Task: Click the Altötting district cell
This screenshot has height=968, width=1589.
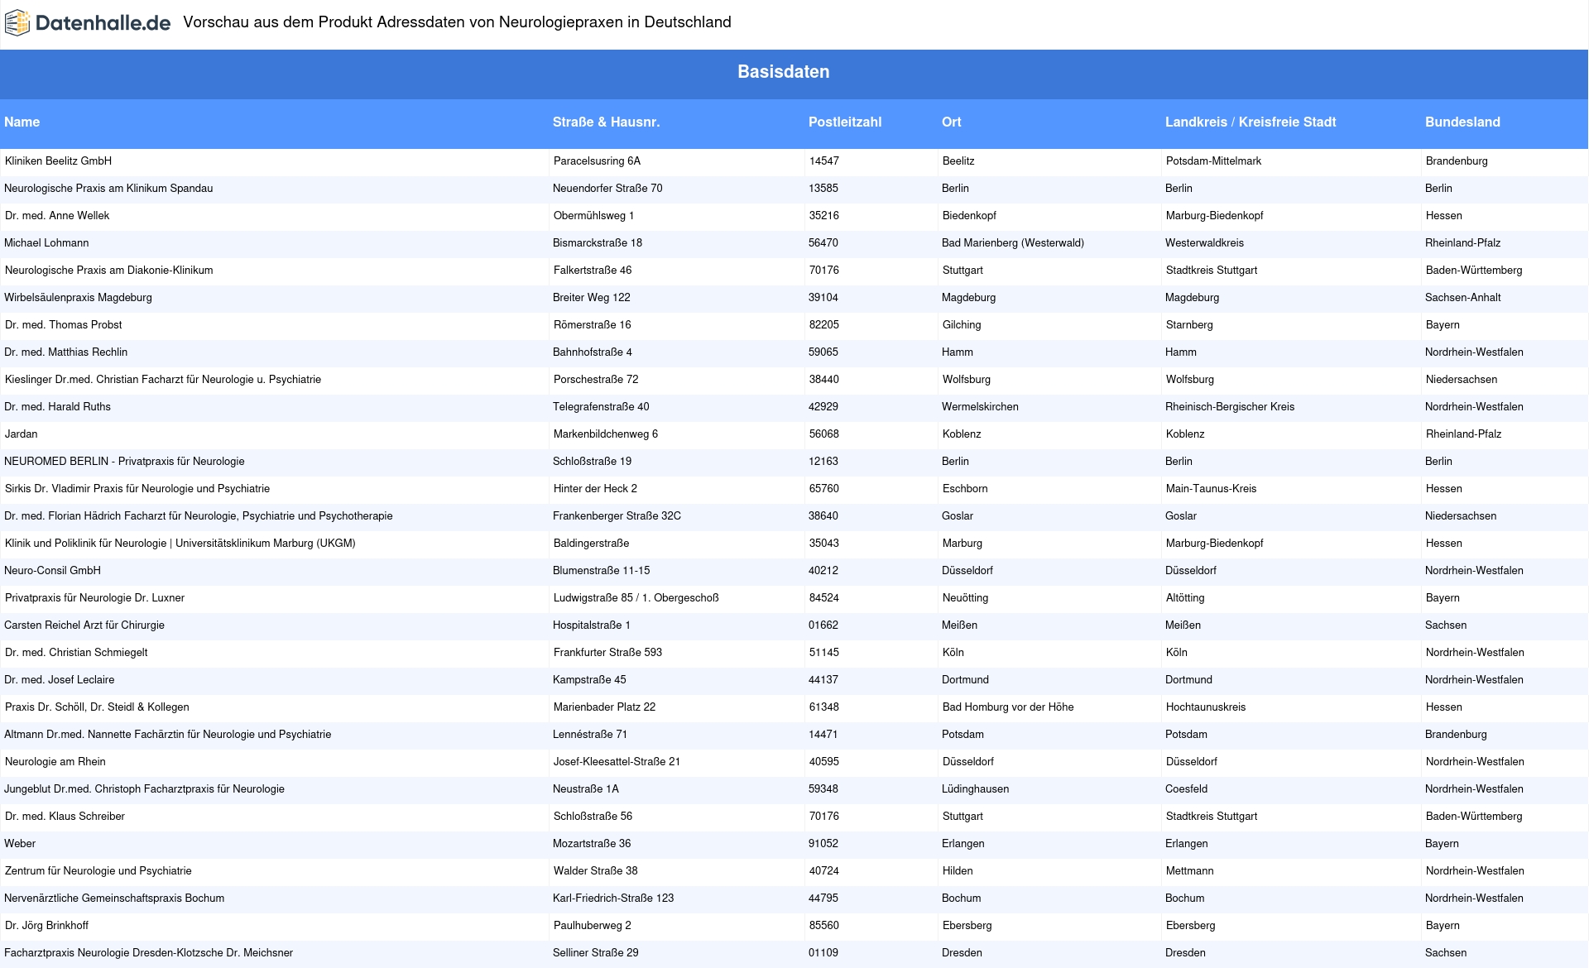Action: (x=1185, y=598)
